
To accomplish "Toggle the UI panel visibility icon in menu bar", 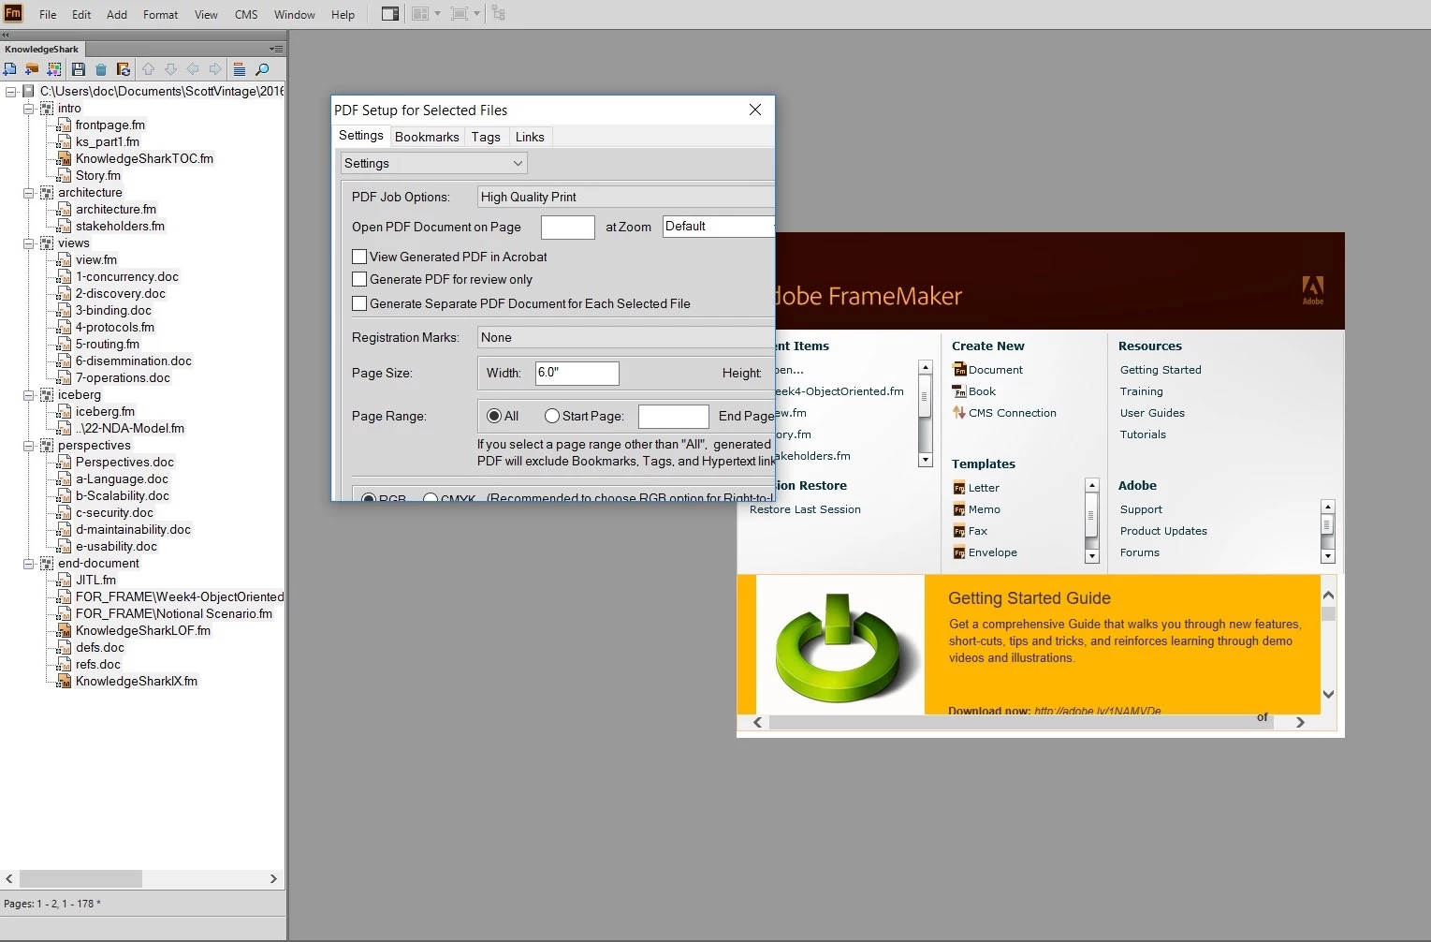I will point(390,14).
